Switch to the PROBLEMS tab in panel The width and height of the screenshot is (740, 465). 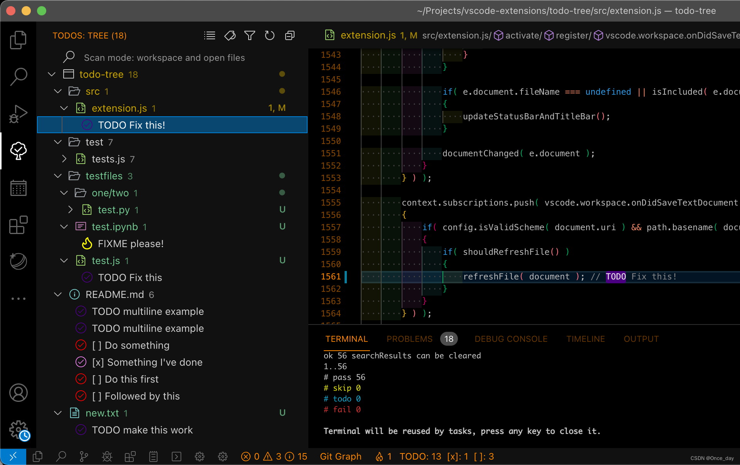coord(410,338)
